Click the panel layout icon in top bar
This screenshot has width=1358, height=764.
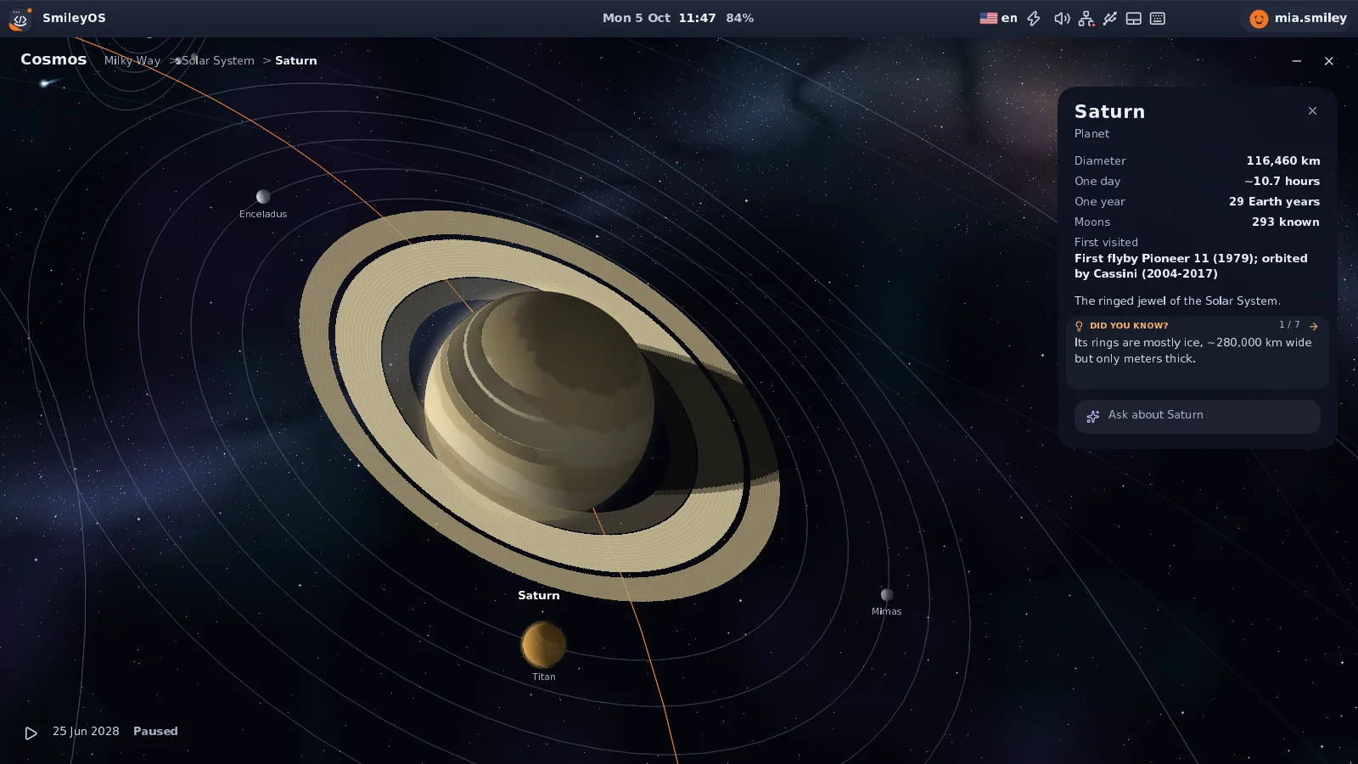click(x=1134, y=19)
